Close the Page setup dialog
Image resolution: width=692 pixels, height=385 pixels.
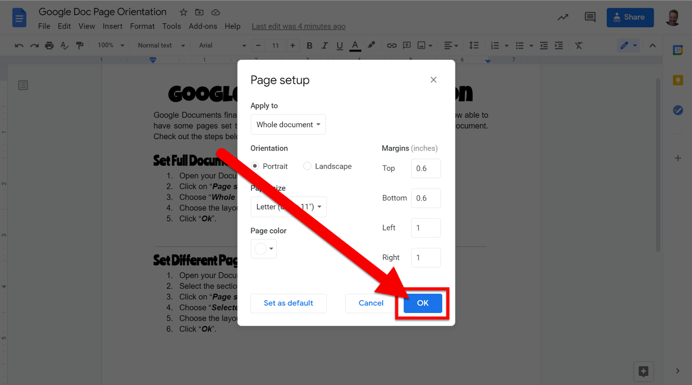[x=433, y=80]
